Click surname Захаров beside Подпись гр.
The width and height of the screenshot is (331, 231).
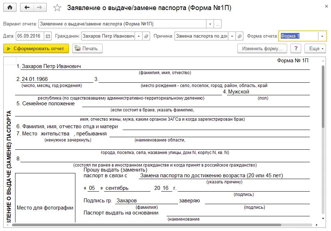click(x=127, y=201)
